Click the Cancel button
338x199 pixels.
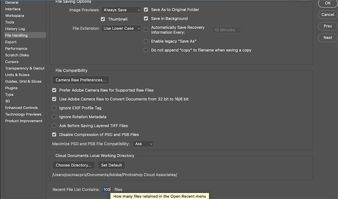coord(328,15)
